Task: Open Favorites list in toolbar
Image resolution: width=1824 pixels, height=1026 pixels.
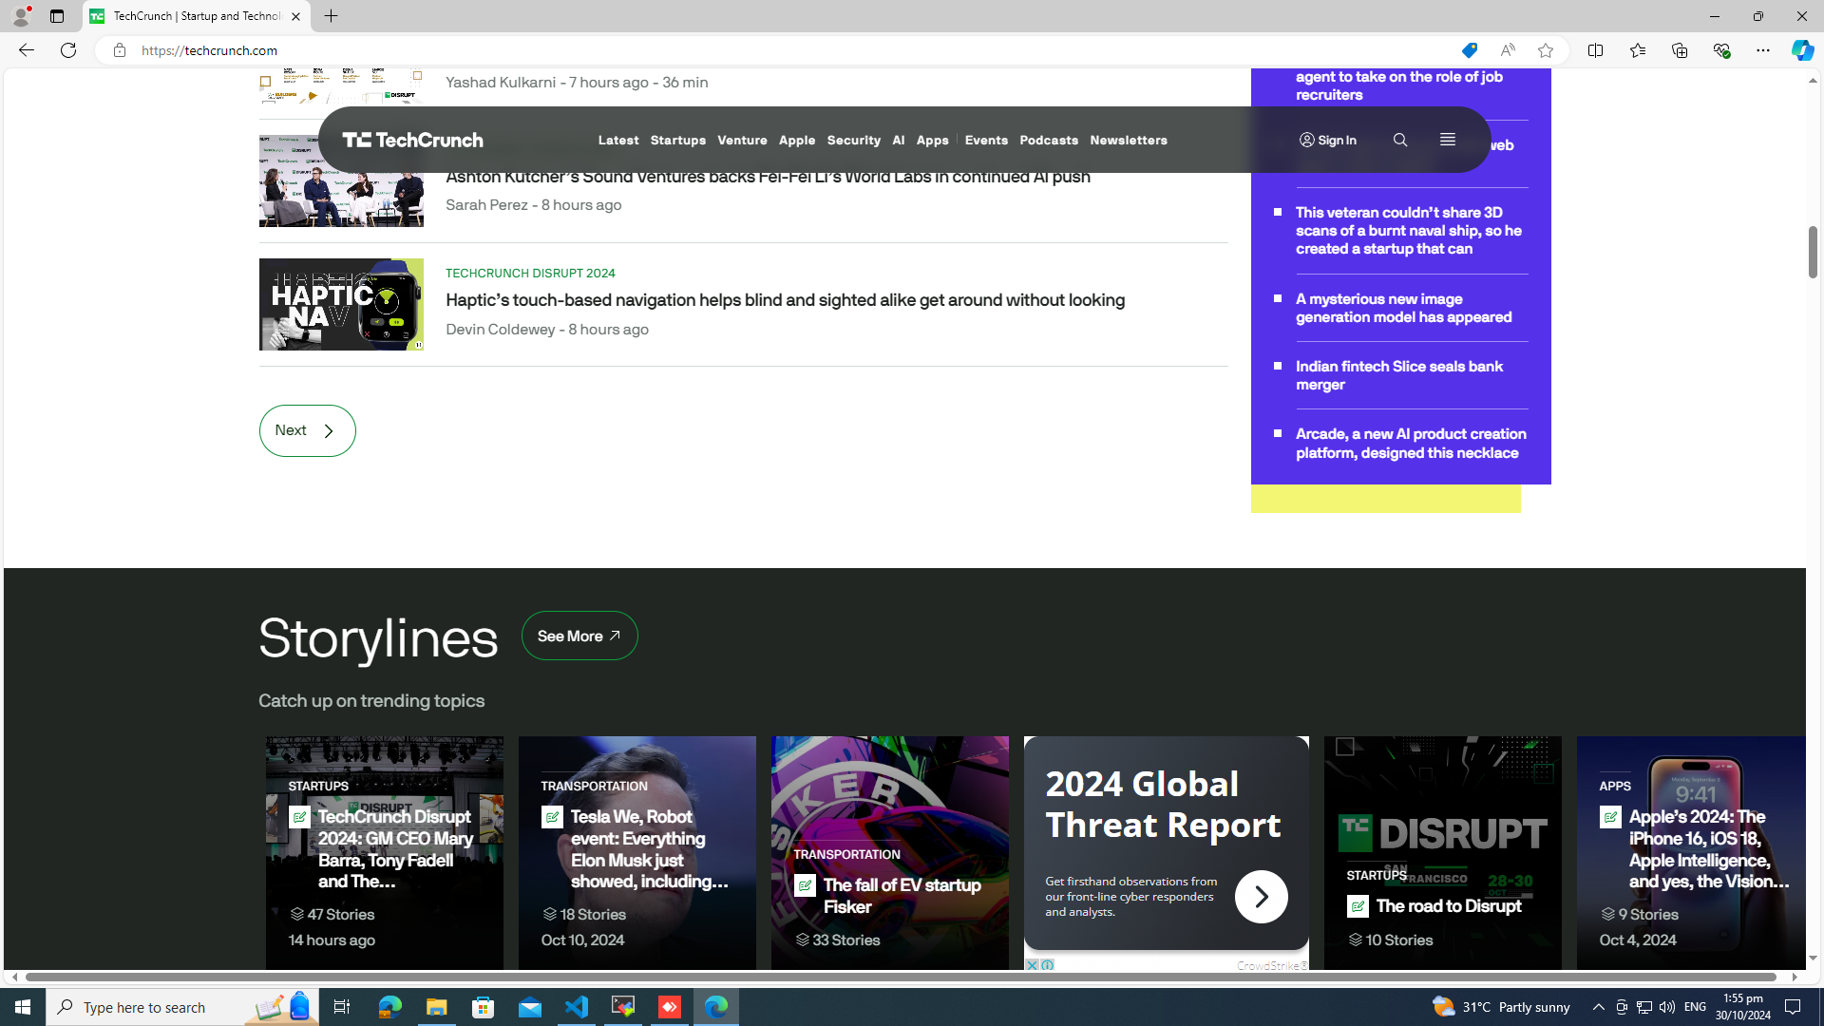Action: point(1637,50)
